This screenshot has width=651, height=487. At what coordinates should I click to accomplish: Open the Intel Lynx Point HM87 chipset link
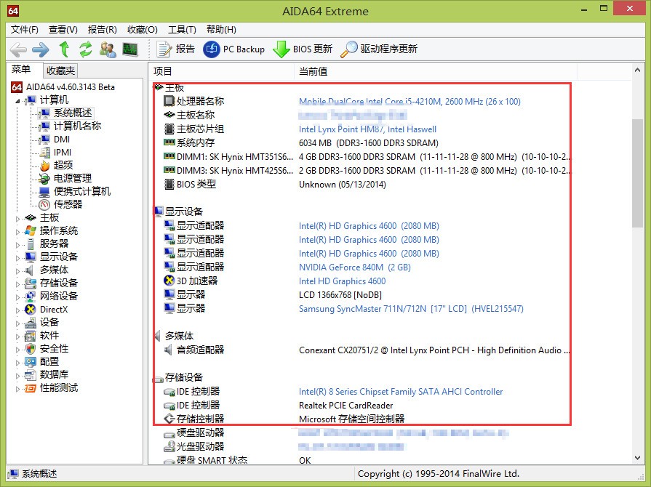tap(367, 129)
